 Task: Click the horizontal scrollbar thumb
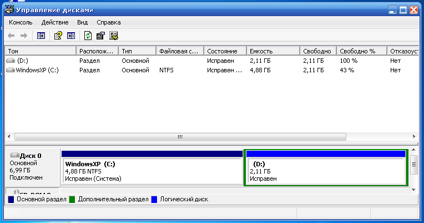tap(180, 137)
